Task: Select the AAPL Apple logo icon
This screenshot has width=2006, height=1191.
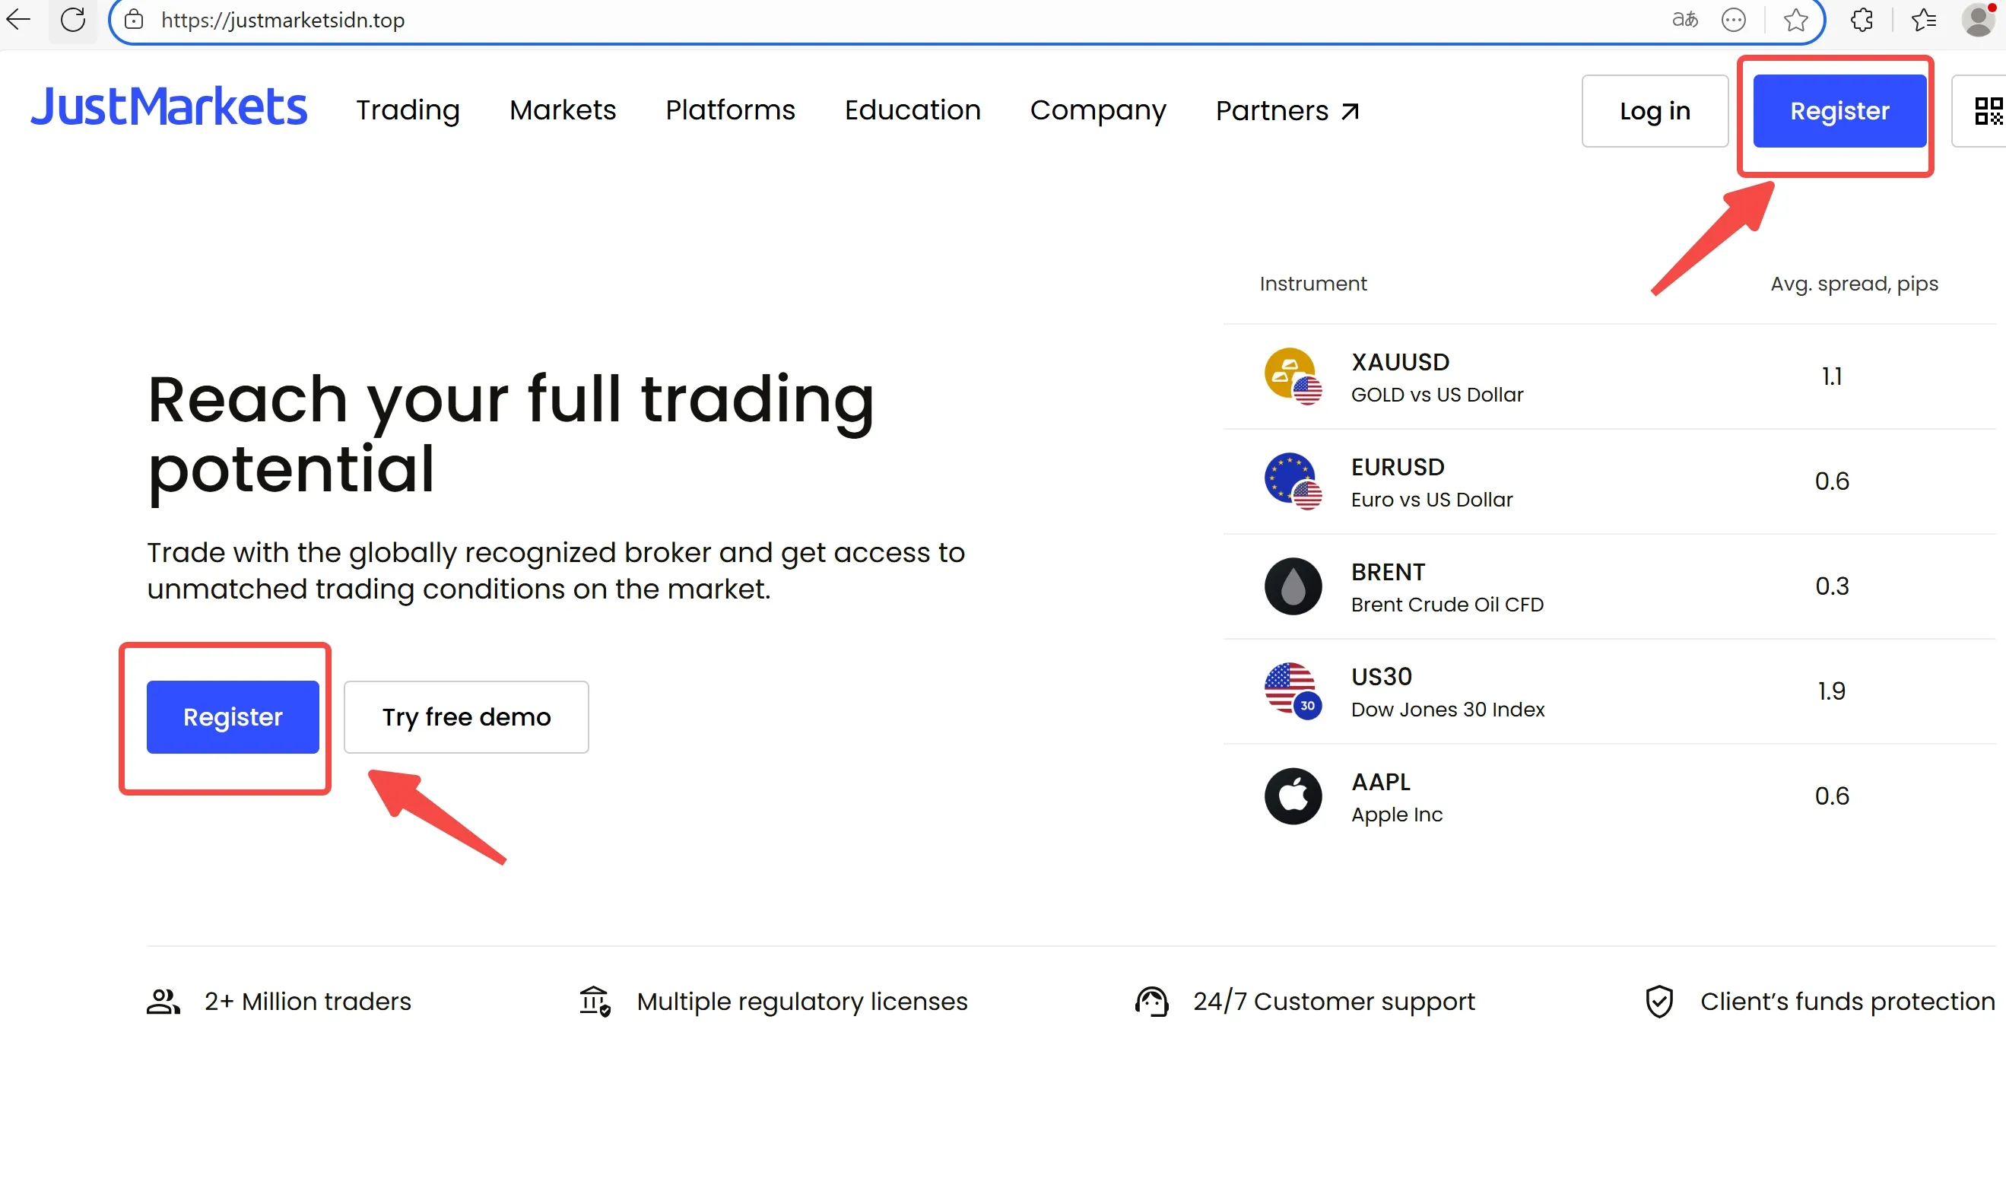Action: tap(1293, 796)
